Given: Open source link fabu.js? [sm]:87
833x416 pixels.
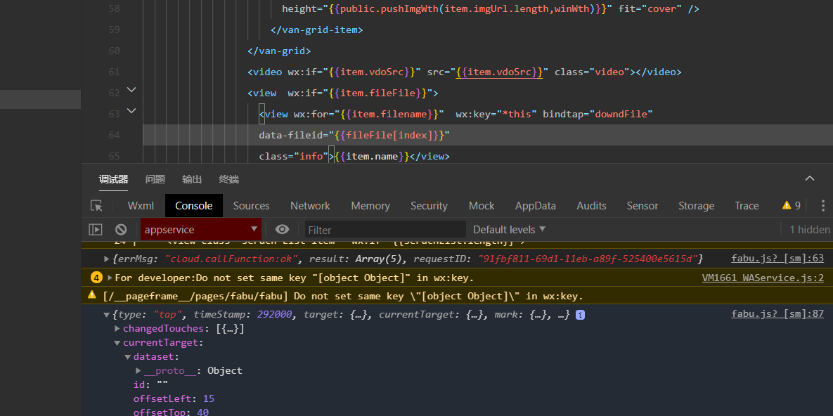Looking at the screenshot, I should tap(777, 315).
